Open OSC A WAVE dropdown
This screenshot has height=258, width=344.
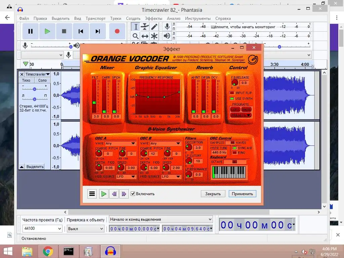[x=121, y=143]
